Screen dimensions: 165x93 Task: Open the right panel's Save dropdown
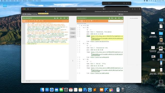116,18
